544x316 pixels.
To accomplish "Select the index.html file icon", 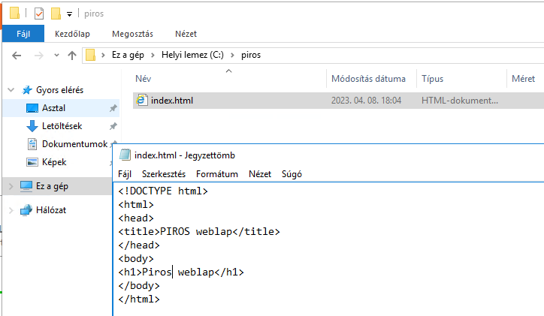I will [x=141, y=100].
